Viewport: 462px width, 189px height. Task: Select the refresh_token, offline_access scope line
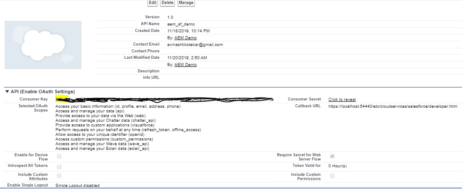(128, 130)
